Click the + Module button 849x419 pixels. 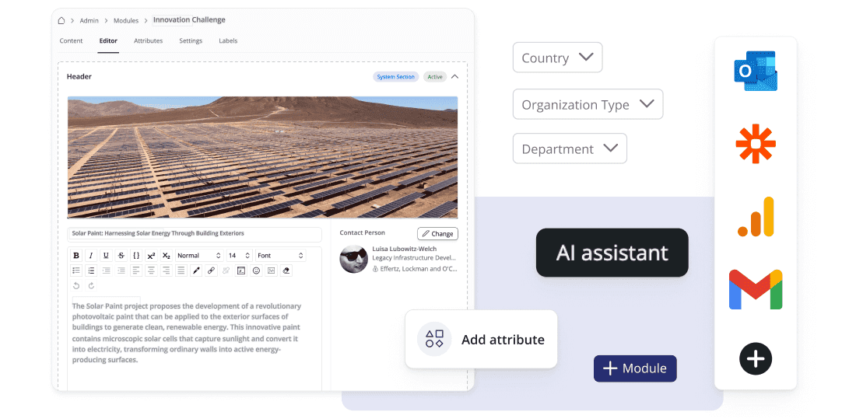click(x=635, y=368)
